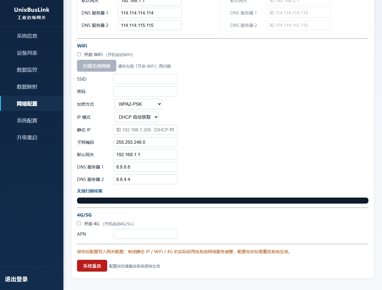
Task: Expand the IP 模式 DHCP dropdown
Action: coord(136,117)
